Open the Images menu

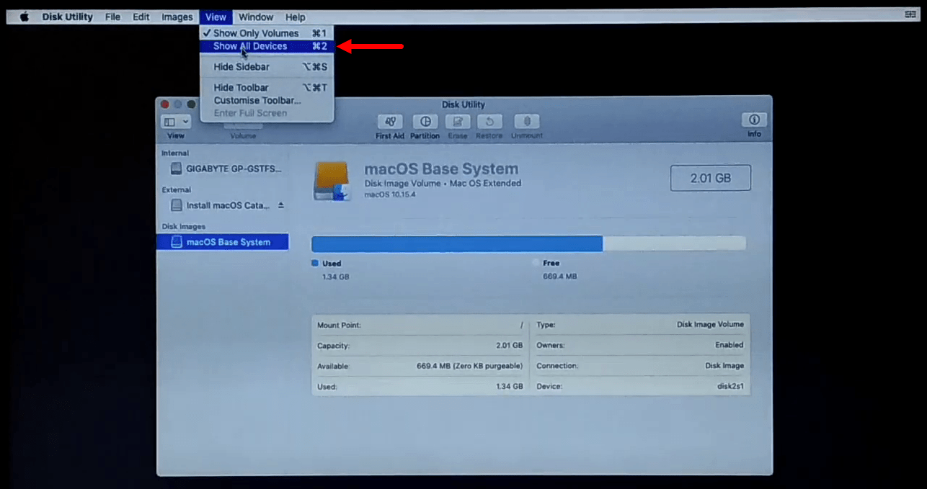pyautogui.click(x=177, y=17)
